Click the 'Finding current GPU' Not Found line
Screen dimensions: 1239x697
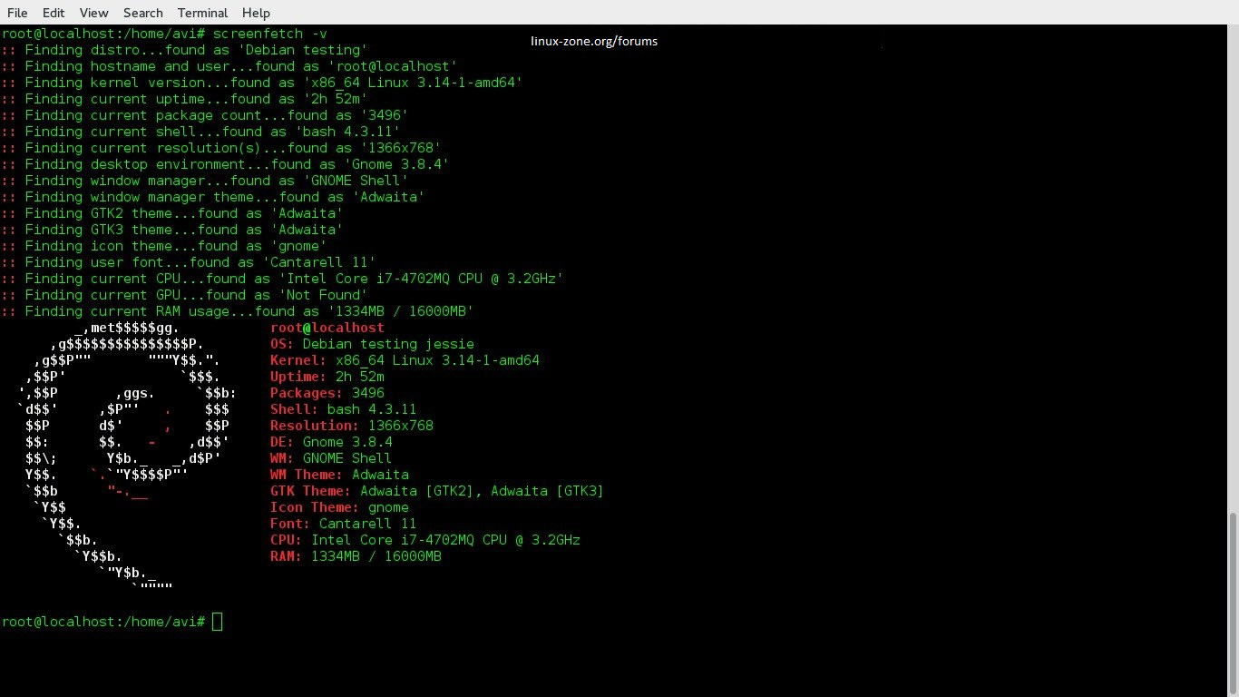tap(184, 295)
